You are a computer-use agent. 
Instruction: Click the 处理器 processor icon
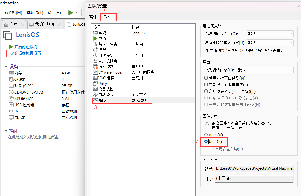(x=11, y=79)
